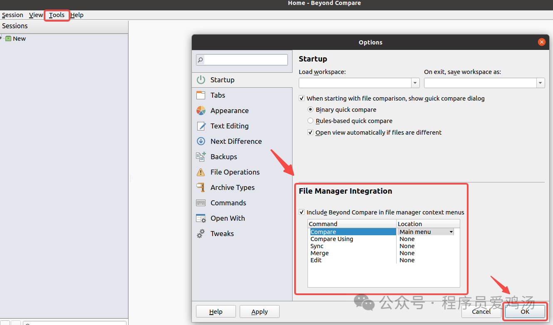Select the Tweaks gears icon
553x325 pixels.
pos(201,234)
